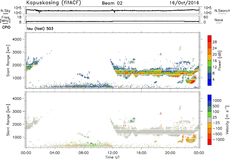Click the Slant Range [km] label of the velocity panel
The width and height of the screenshot is (230, 159).
pyautogui.click(x=8, y=120)
